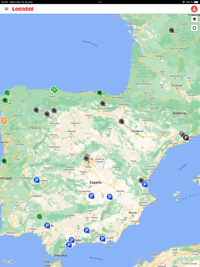Image resolution: width=200 pixels, height=267 pixels.
Task: Select gray tag marker at Vitoria-Gasteiz
Action: (102, 104)
